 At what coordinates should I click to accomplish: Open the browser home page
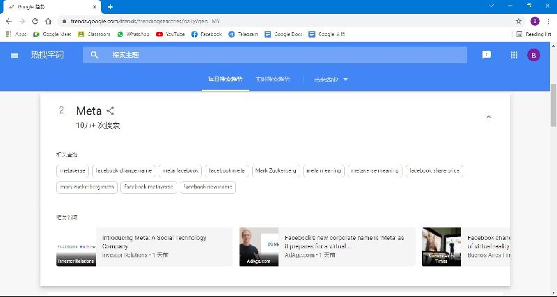pos(48,22)
